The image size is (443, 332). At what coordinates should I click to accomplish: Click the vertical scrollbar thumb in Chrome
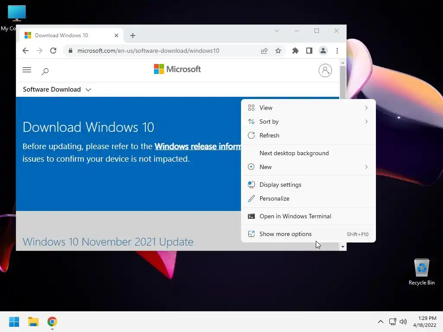click(x=343, y=83)
